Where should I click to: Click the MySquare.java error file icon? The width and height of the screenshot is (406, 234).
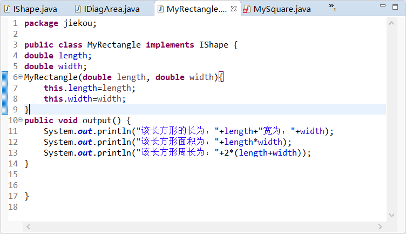click(247, 9)
